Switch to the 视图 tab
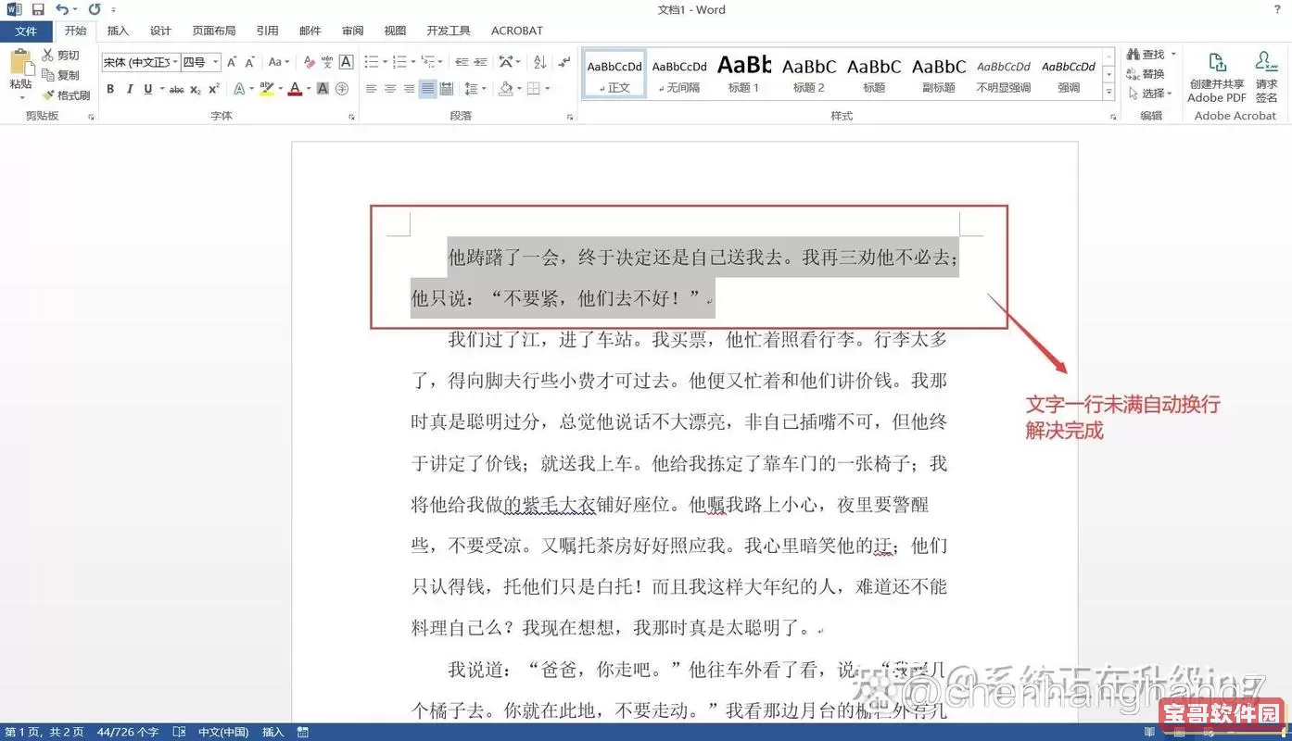This screenshot has height=741, width=1292. (396, 31)
